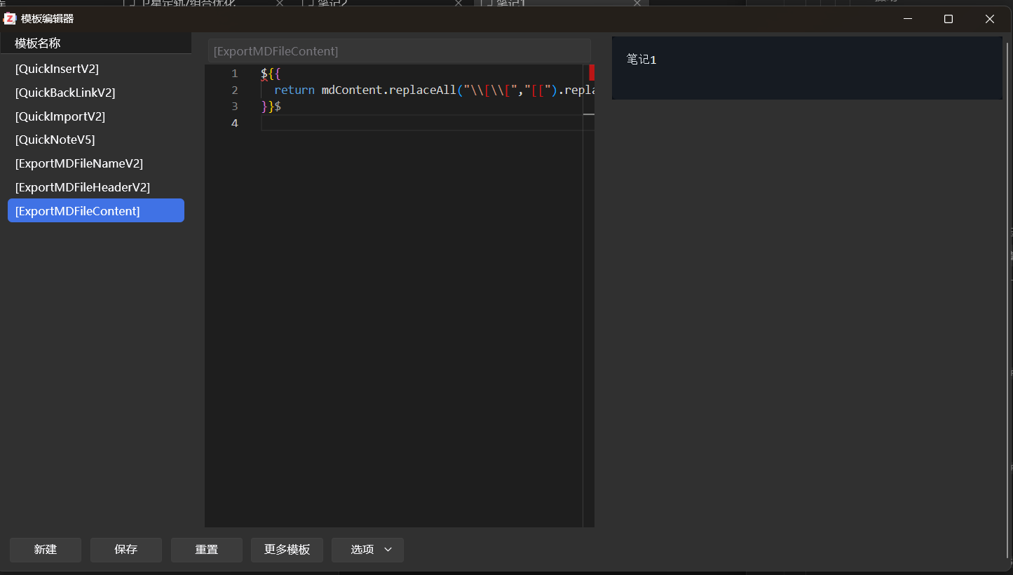1013x575 pixels.
Task: Click the Zotero icon in the title bar
Action: click(10, 19)
